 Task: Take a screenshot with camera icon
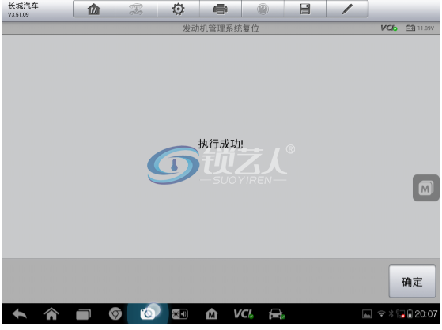[148, 314]
